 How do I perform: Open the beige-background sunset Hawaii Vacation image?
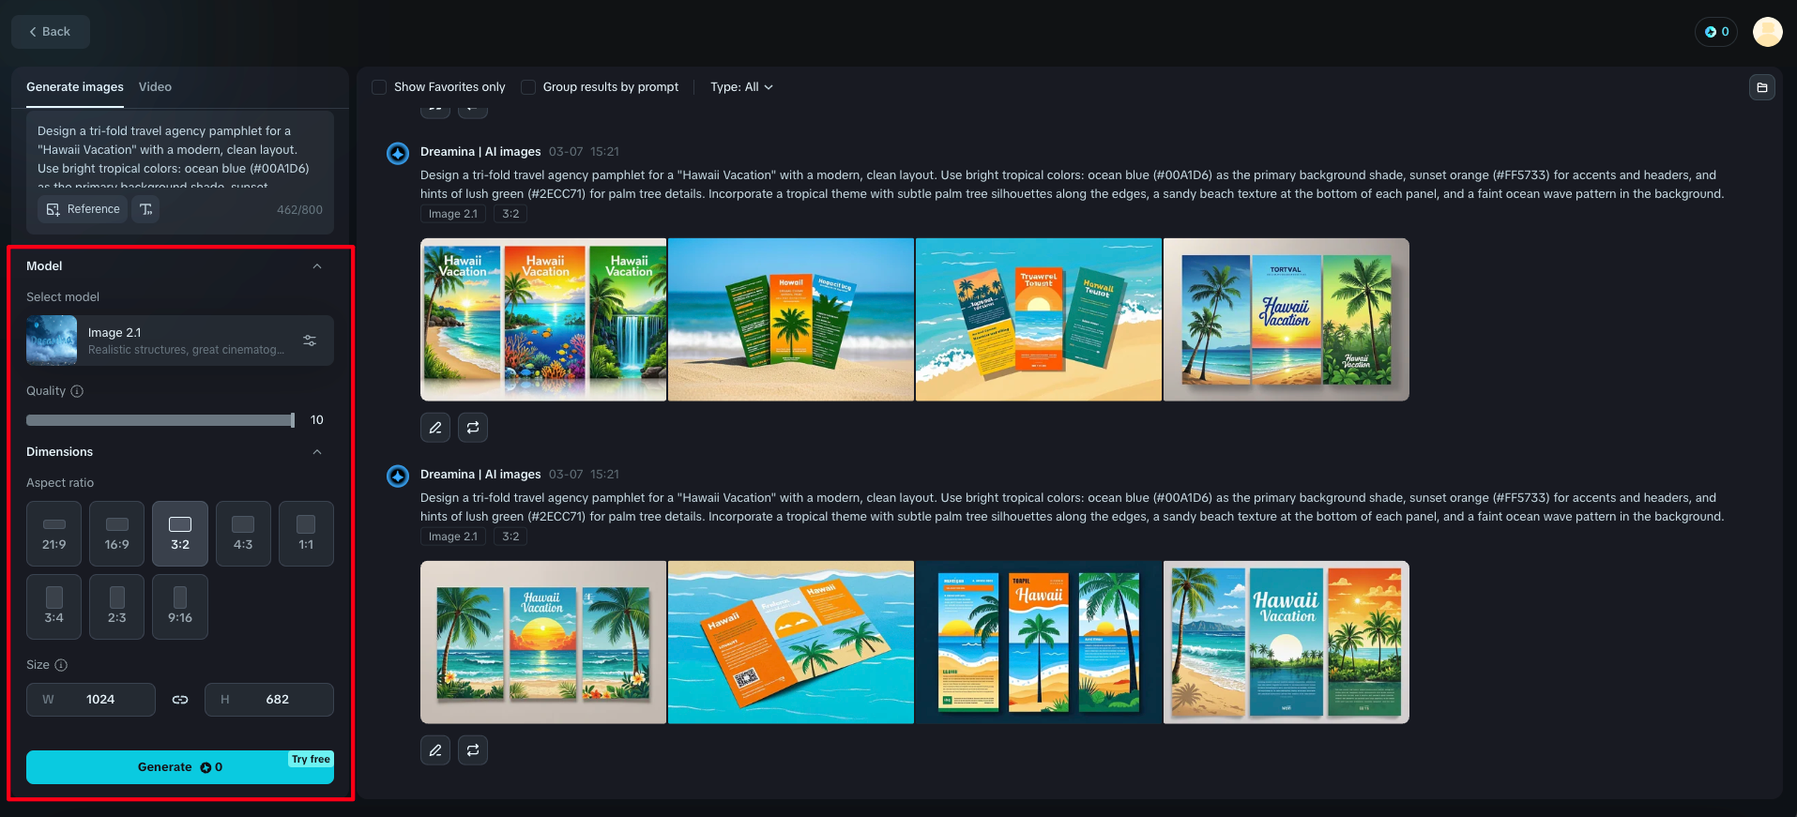(543, 643)
